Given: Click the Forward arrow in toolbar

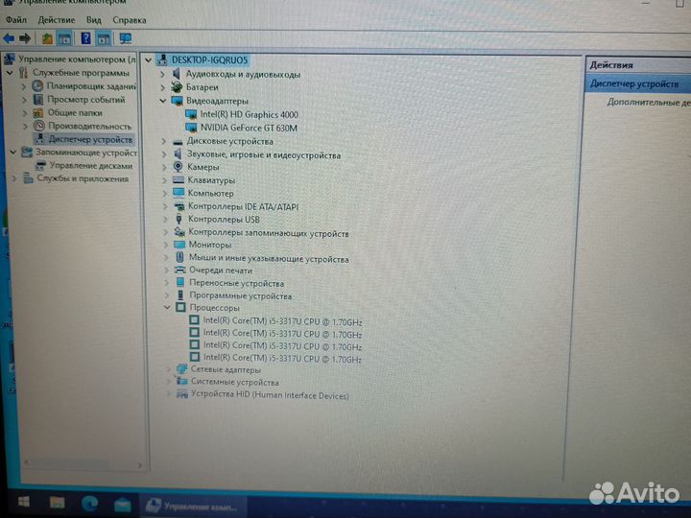Looking at the screenshot, I should (x=25, y=38).
